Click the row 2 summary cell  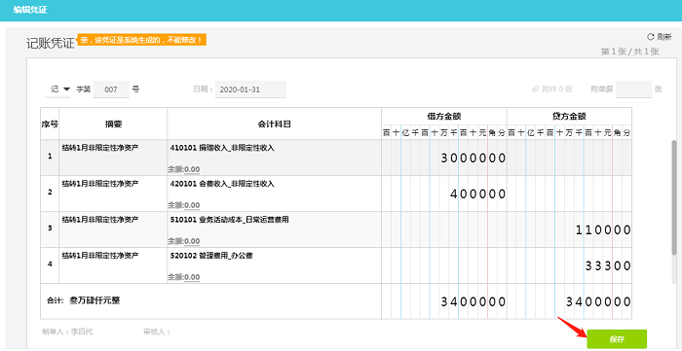[x=113, y=193]
